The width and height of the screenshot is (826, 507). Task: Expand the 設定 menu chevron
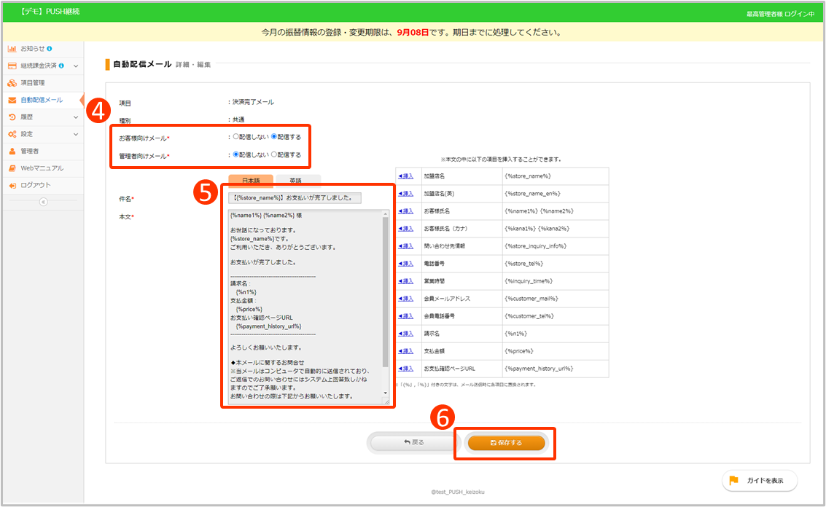coord(76,134)
